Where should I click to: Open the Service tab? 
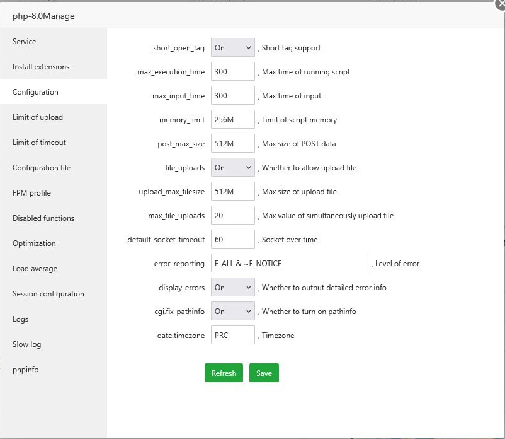click(x=25, y=42)
